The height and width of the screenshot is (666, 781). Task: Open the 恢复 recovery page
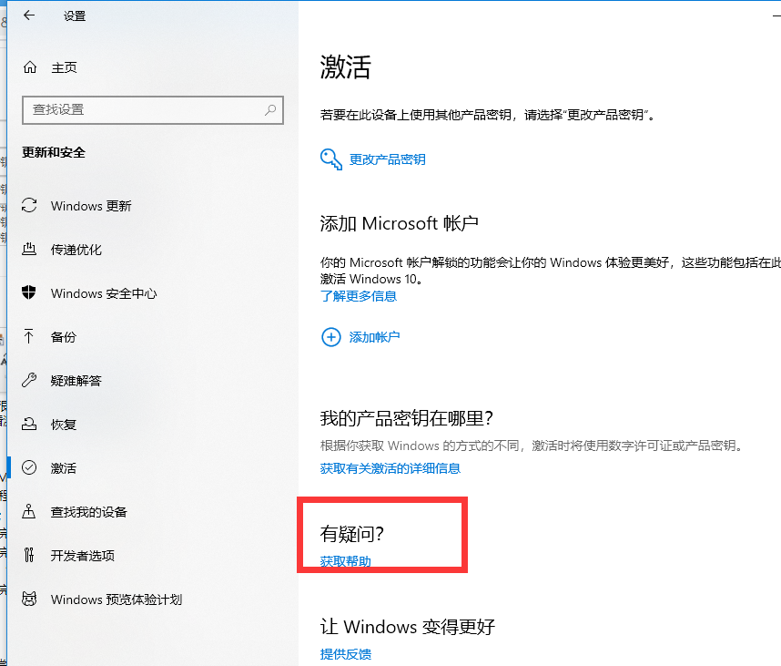(63, 425)
